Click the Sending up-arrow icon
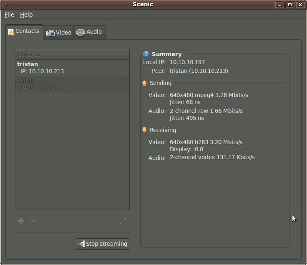This screenshot has width=307, height=265. pyautogui.click(x=144, y=83)
